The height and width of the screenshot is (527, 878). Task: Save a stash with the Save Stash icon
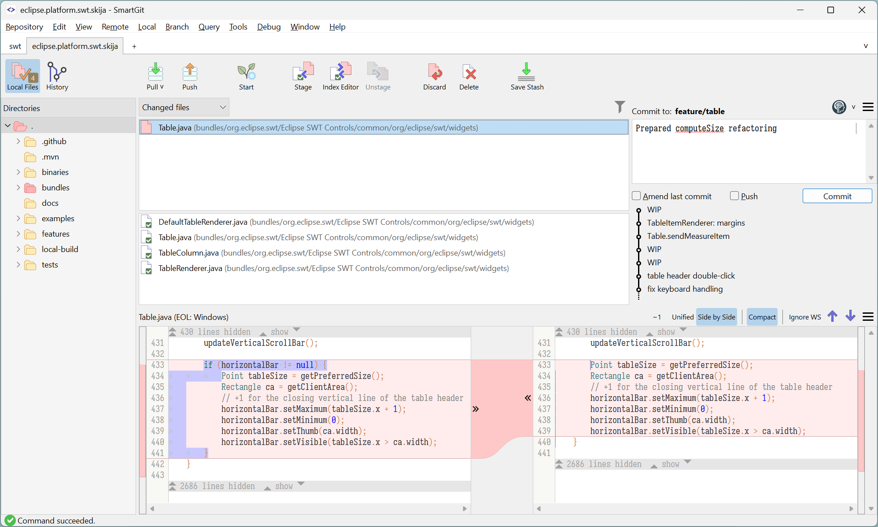[527, 76]
